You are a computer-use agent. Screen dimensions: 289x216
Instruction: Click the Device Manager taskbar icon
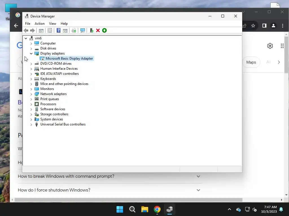(169, 209)
